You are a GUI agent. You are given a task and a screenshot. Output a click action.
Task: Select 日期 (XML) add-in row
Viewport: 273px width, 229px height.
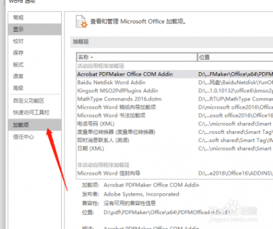(x=175, y=148)
